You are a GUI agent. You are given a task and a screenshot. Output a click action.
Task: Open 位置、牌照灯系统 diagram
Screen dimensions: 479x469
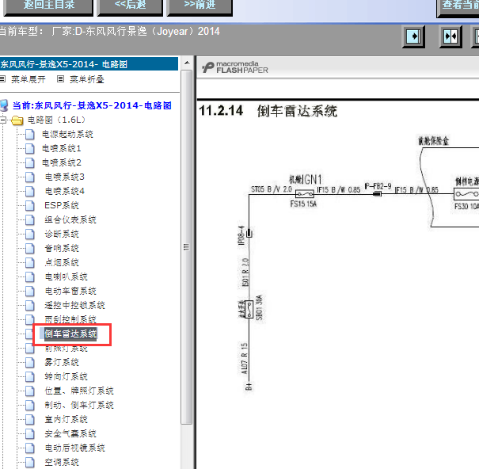coord(79,391)
